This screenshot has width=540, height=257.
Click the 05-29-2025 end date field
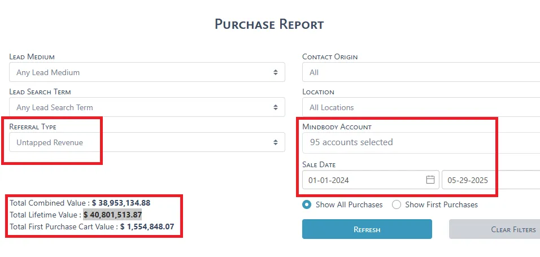[491, 180]
